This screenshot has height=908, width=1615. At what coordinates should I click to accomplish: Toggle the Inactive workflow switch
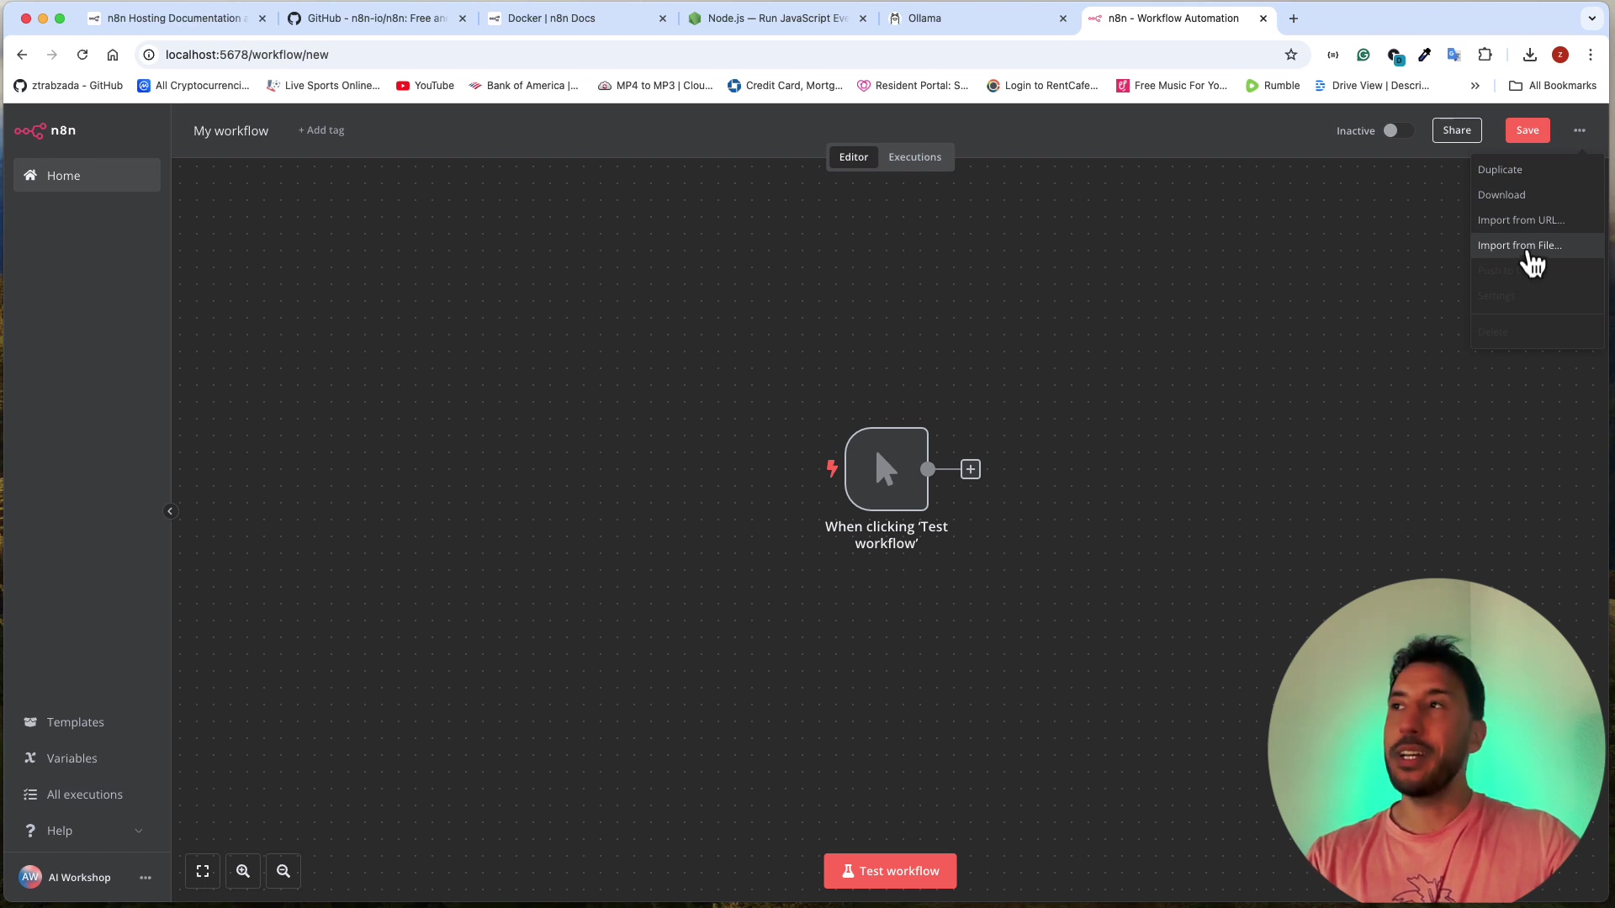tap(1397, 130)
